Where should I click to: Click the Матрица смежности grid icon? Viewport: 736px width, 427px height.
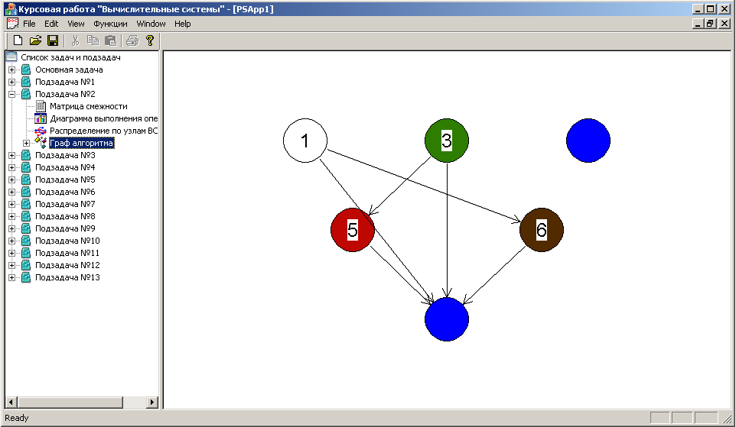[x=41, y=106]
